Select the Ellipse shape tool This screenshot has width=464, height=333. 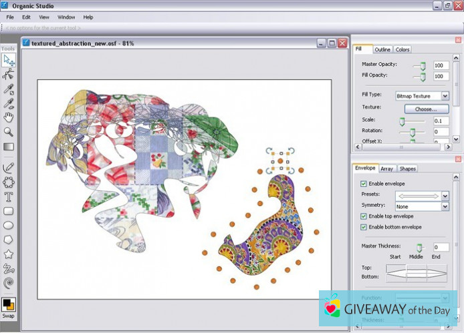point(9,225)
